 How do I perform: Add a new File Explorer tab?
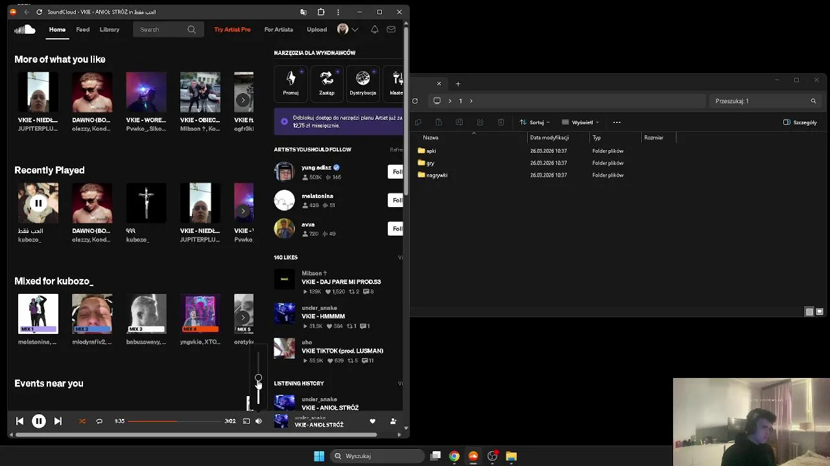click(x=458, y=83)
